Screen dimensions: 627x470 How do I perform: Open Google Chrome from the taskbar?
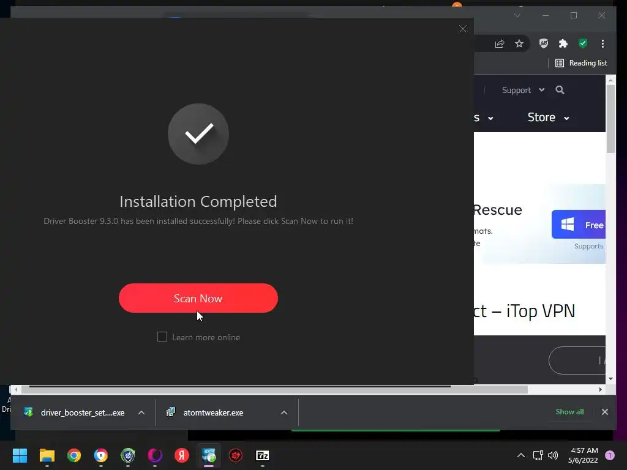(74, 455)
